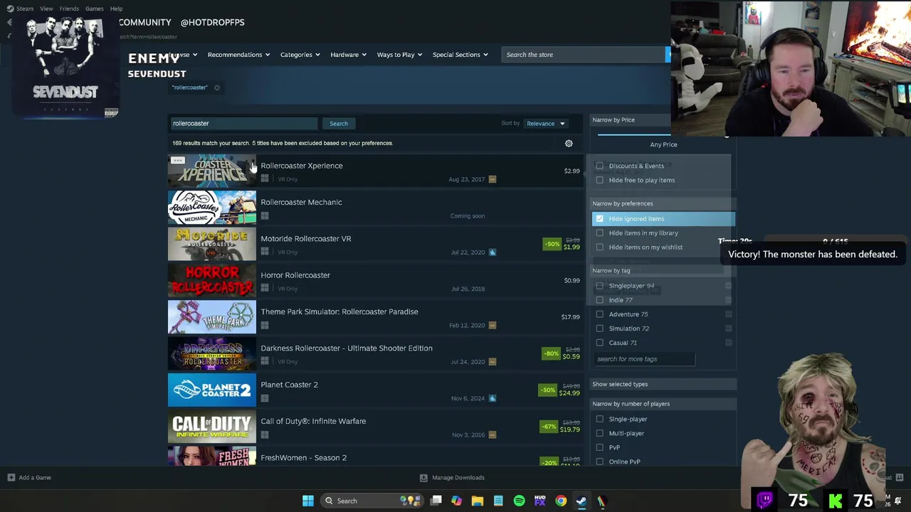Tick the Indie tag checkbox
This screenshot has width=911, height=512.
pyautogui.click(x=599, y=300)
